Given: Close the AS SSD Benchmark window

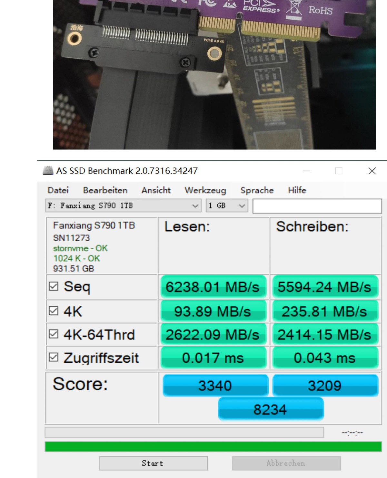Looking at the screenshot, I should pyautogui.click(x=372, y=171).
